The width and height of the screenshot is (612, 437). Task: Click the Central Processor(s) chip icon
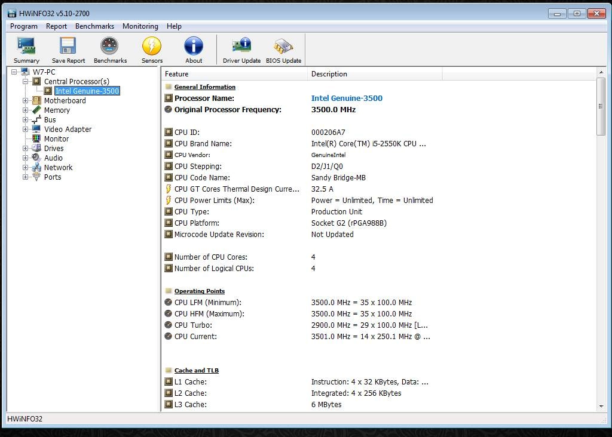36,81
